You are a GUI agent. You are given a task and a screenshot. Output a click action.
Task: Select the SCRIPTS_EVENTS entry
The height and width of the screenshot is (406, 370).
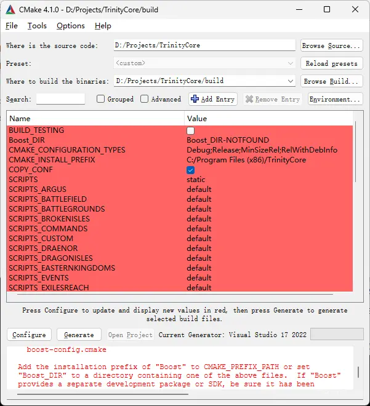tap(39, 278)
